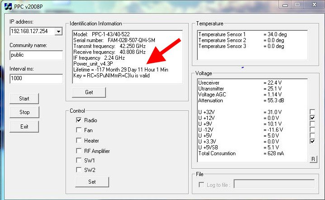Check the SW1 option
Viewport: 325px width, 200px height.
pyautogui.click(x=79, y=161)
